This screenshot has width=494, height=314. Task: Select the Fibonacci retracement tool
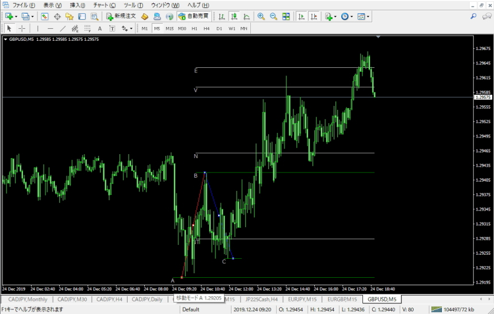click(x=87, y=28)
